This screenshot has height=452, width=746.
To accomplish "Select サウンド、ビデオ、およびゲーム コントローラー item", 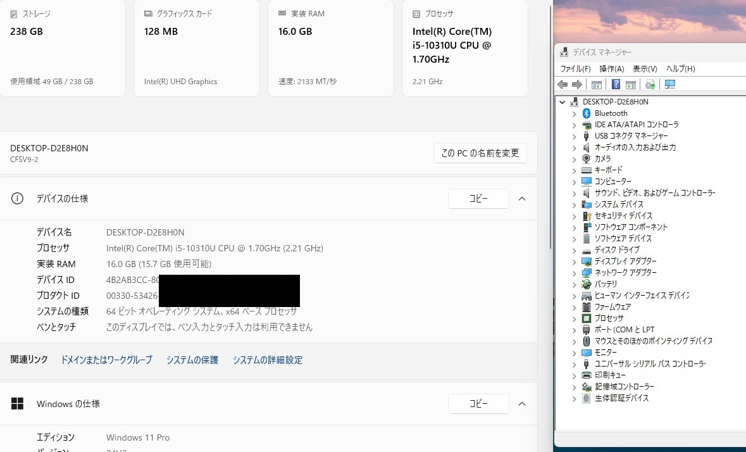I will click(x=655, y=192).
